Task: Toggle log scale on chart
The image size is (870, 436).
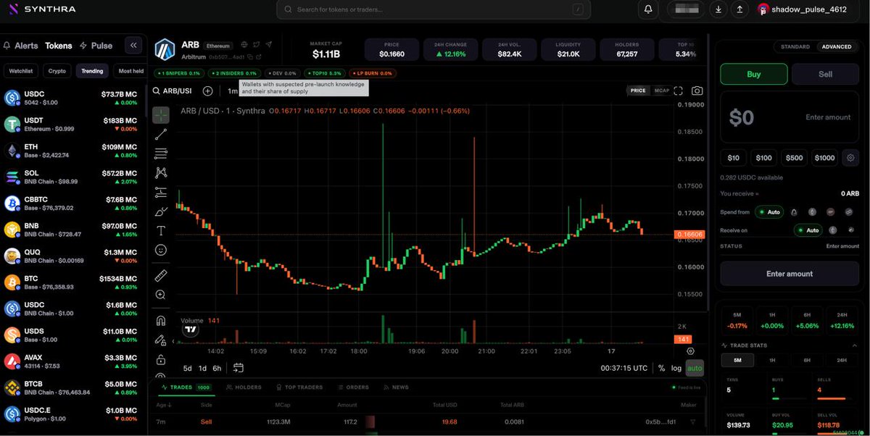Action: [x=676, y=368]
